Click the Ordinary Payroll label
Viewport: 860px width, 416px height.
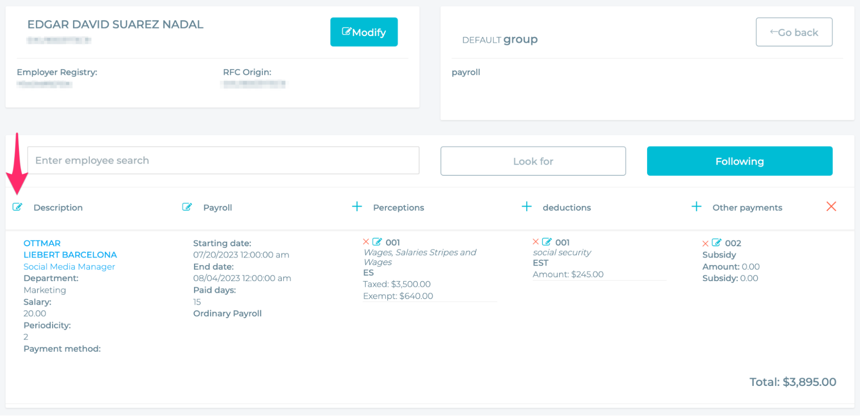[227, 314]
